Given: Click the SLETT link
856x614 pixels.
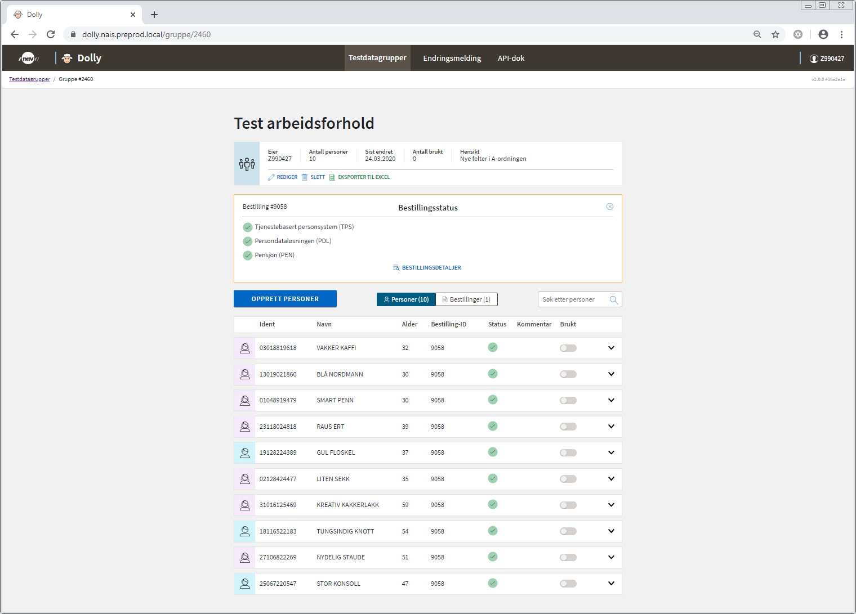Looking at the screenshot, I should coord(318,177).
